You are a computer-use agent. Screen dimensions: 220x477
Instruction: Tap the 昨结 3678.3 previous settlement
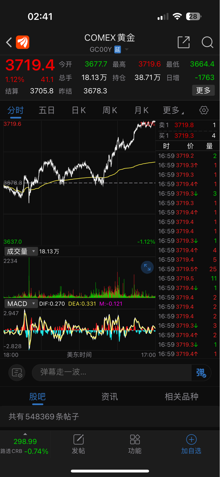(95, 91)
